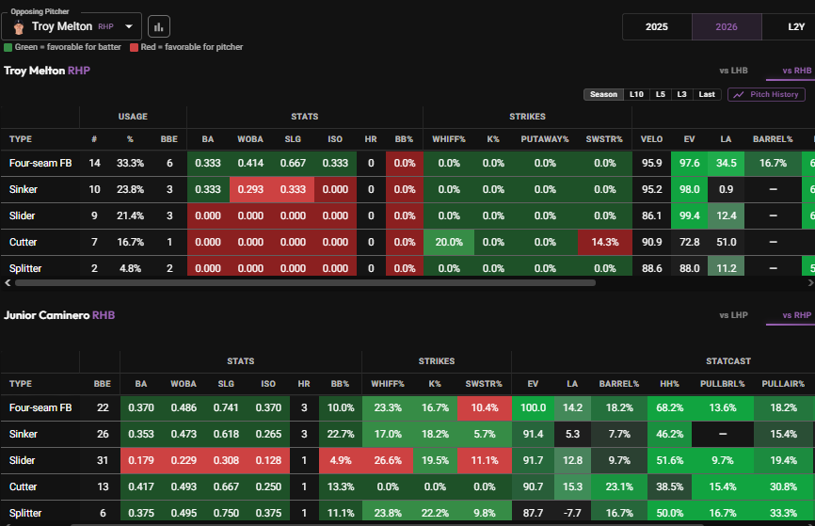815x526 pixels.
Task: Sort batter table by SWSTR% column
Action: tap(484, 384)
